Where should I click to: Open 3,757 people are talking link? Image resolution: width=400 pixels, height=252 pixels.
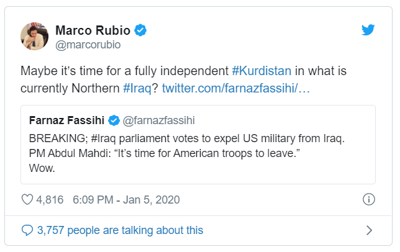(x=120, y=230)
